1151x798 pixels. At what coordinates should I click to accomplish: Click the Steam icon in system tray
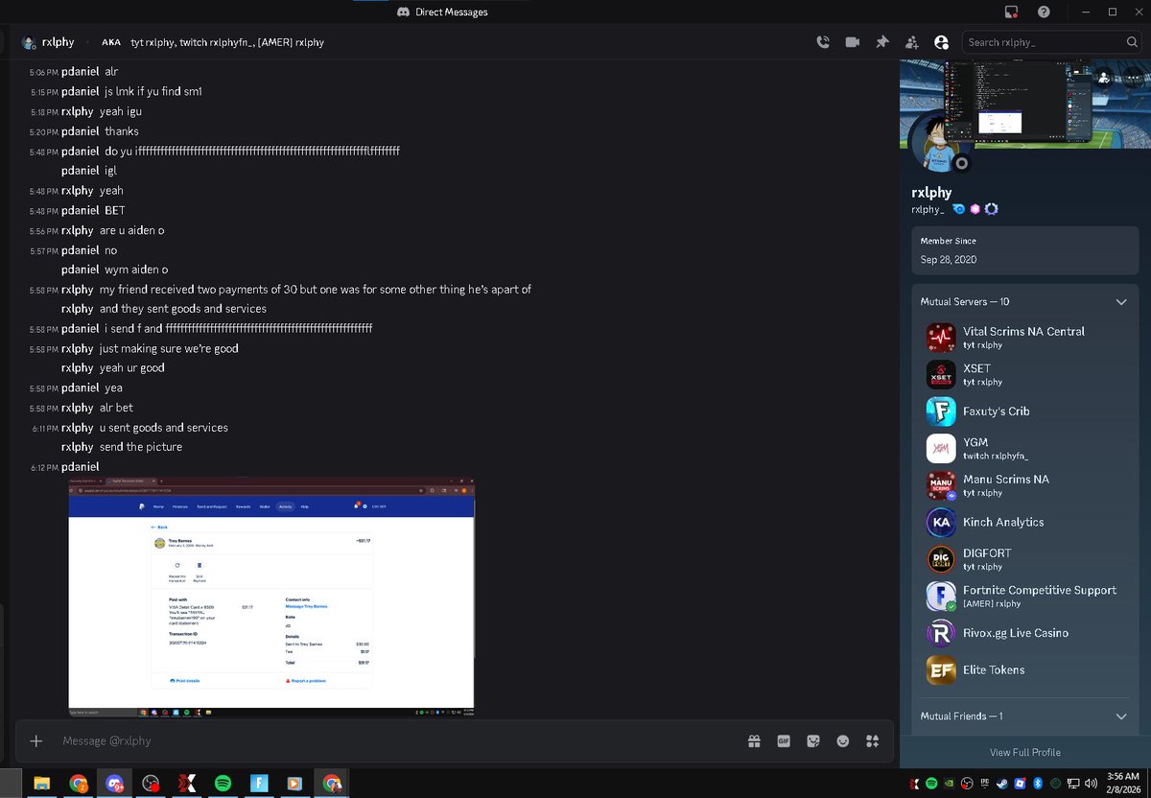[x=1002, y=784]
